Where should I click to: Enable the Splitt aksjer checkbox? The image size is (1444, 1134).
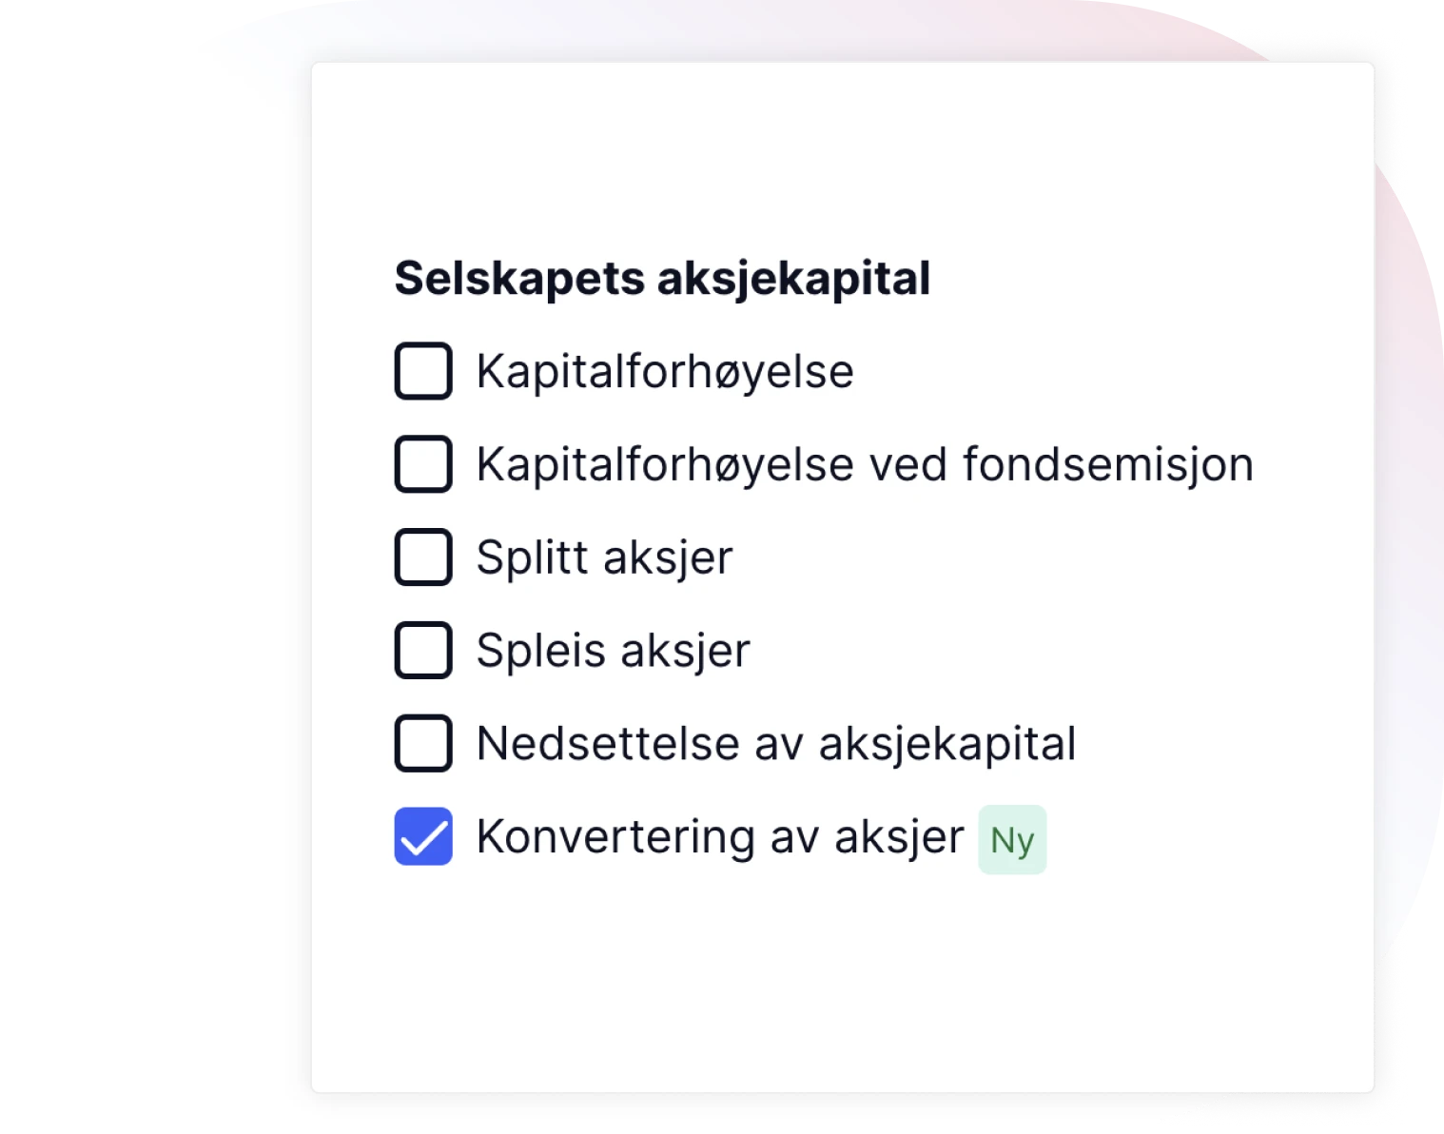coord(423,557)
